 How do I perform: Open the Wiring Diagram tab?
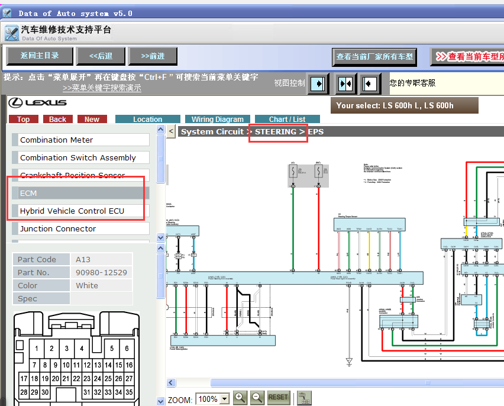click(218, 119)
